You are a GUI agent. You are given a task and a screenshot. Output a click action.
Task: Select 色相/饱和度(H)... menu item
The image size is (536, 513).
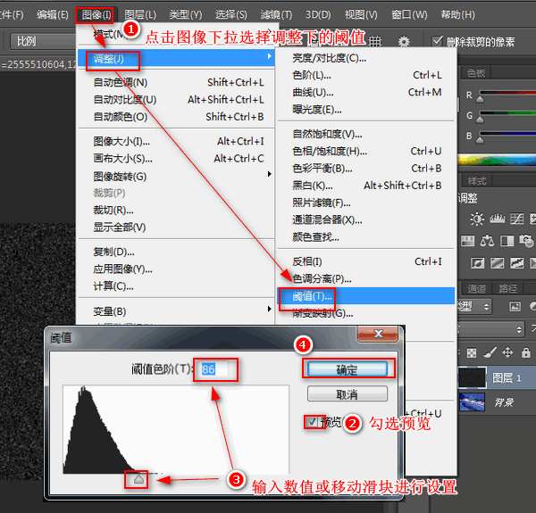[365, 151]
